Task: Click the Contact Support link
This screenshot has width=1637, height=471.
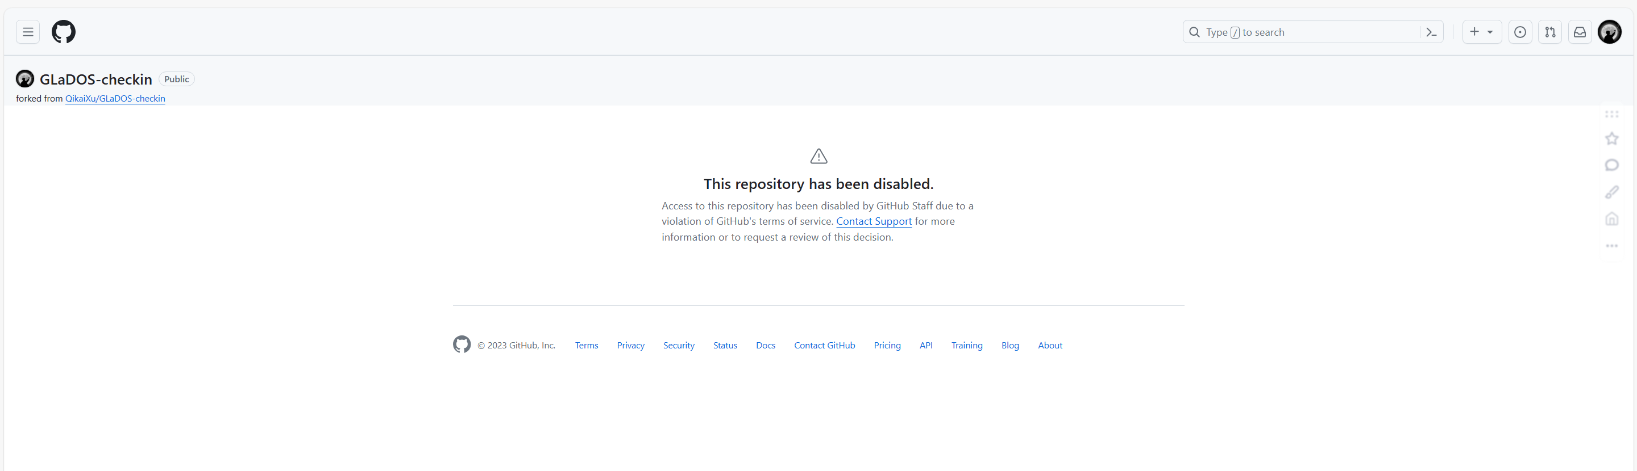Action: (x=874, y=221)
